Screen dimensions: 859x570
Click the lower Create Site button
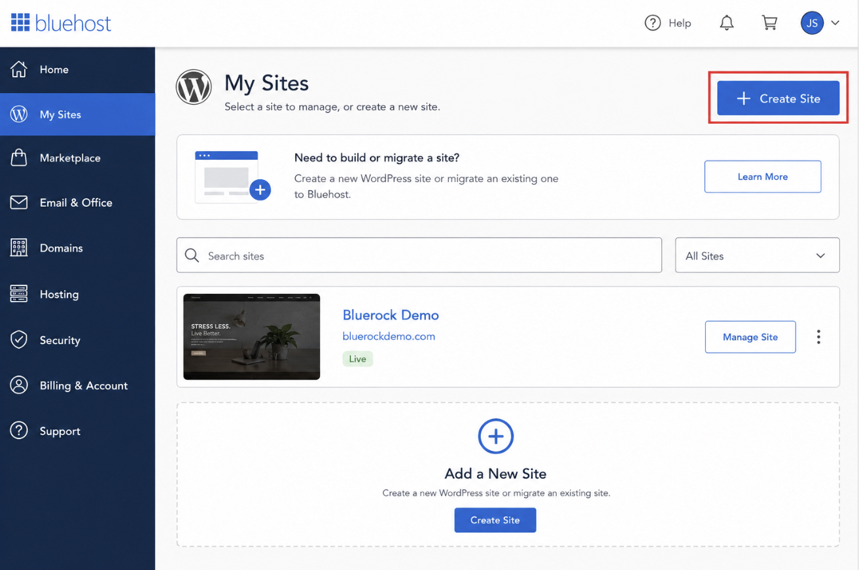[495, 520]
